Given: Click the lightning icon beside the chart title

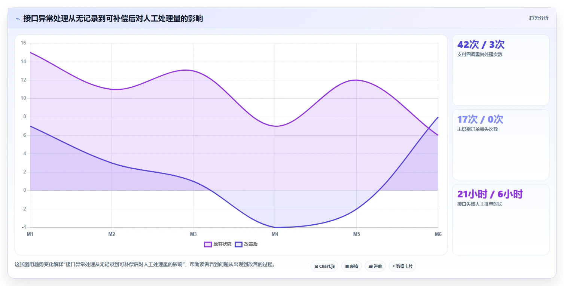Looking at the screenshot, I should click(x=18, y=19).
